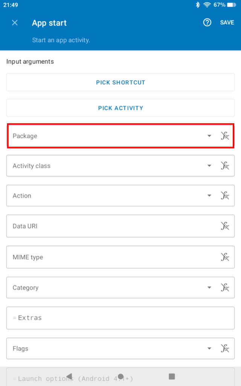Click the fx icon beside Category
The width and height of the screenshot is (241, 386).
point(225,288)
